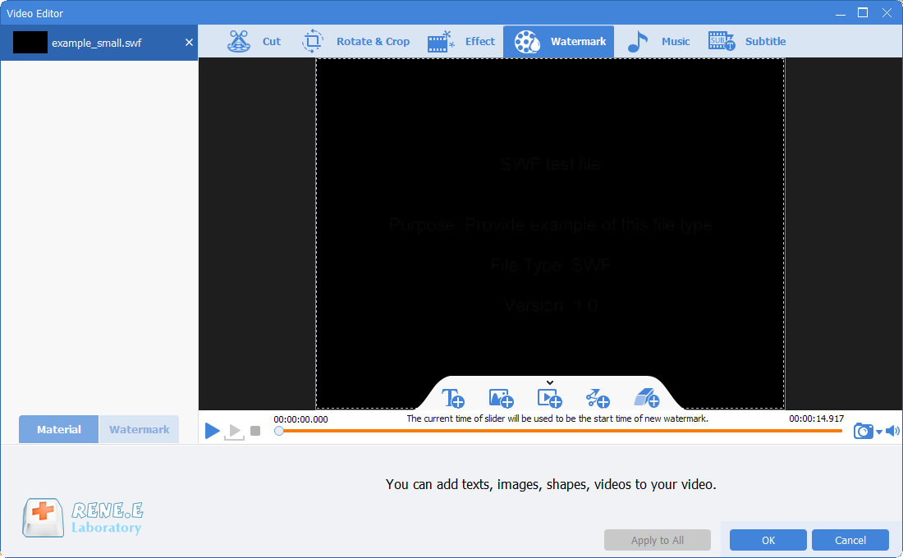903x558 pixels.
Task: Switch to the Material panel
Action: coord(59,429)
